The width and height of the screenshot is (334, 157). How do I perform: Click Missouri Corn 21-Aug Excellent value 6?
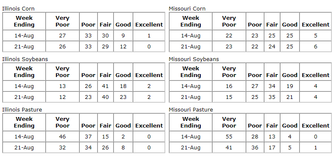[316, 46]
